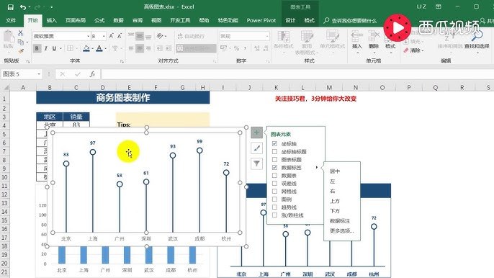This screenshot has height=278, width=494.
Task: Uncheck the 坐标轴 checkbox
Action: tap(275, 144)
